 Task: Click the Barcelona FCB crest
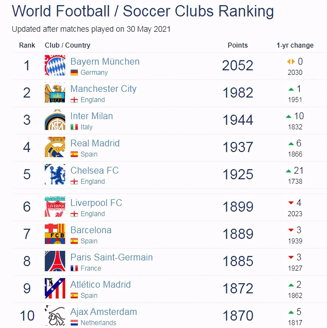[x=55, y=234]
